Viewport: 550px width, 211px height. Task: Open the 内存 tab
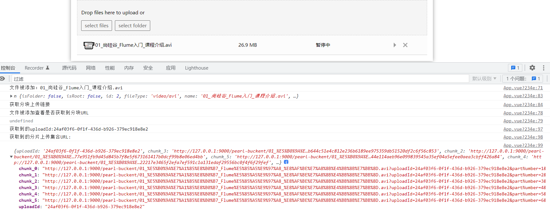pyautogui.click(x=129, y=68)
